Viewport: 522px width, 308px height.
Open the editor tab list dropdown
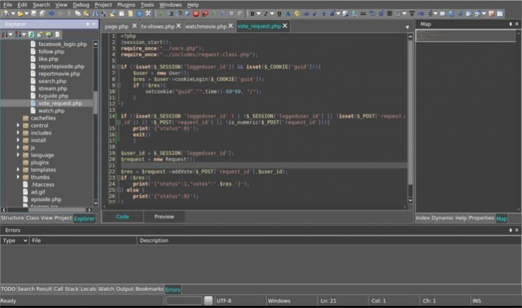pos(407,27)
